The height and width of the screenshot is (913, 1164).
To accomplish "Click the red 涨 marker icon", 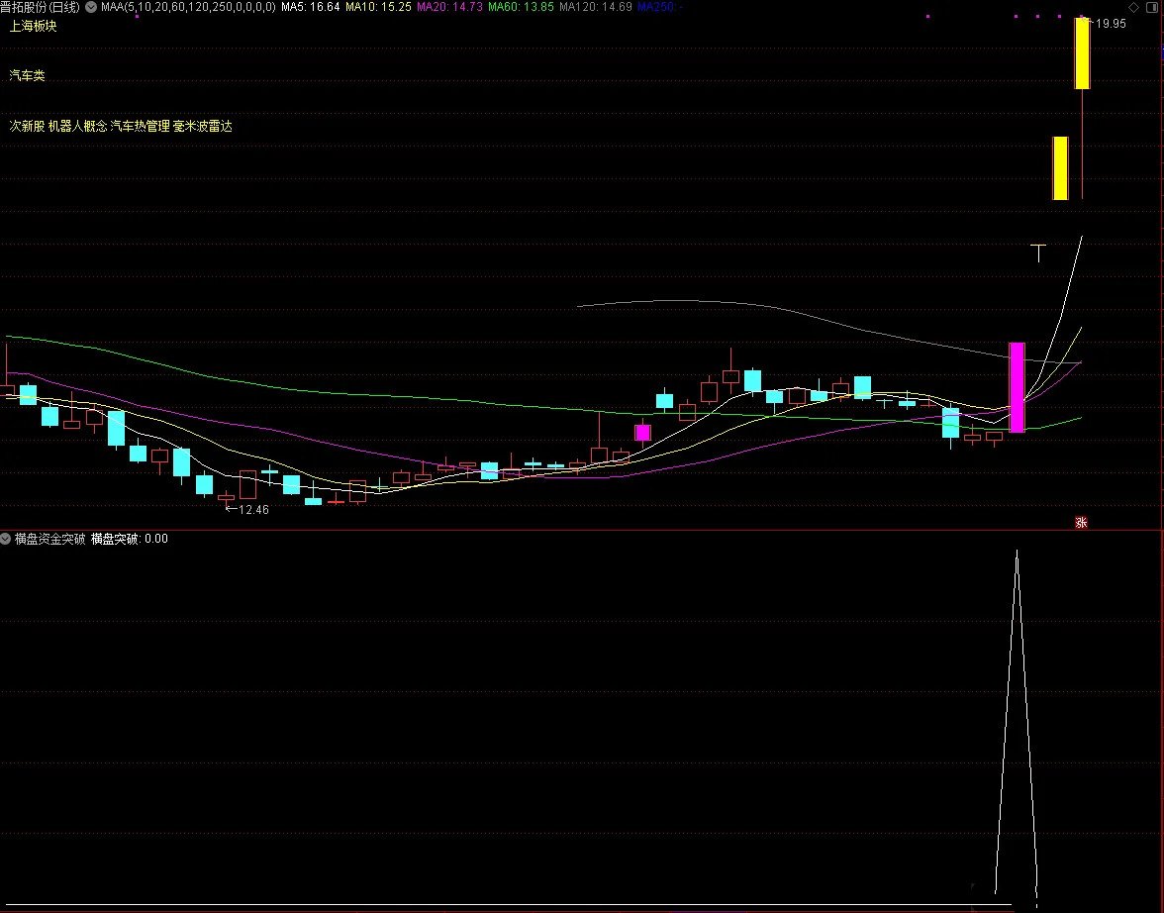I will 1081,522.
